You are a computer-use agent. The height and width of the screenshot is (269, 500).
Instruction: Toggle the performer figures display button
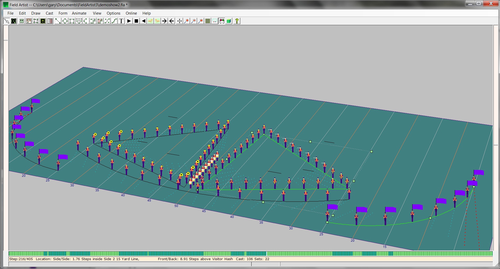click(x=222, y=21)
